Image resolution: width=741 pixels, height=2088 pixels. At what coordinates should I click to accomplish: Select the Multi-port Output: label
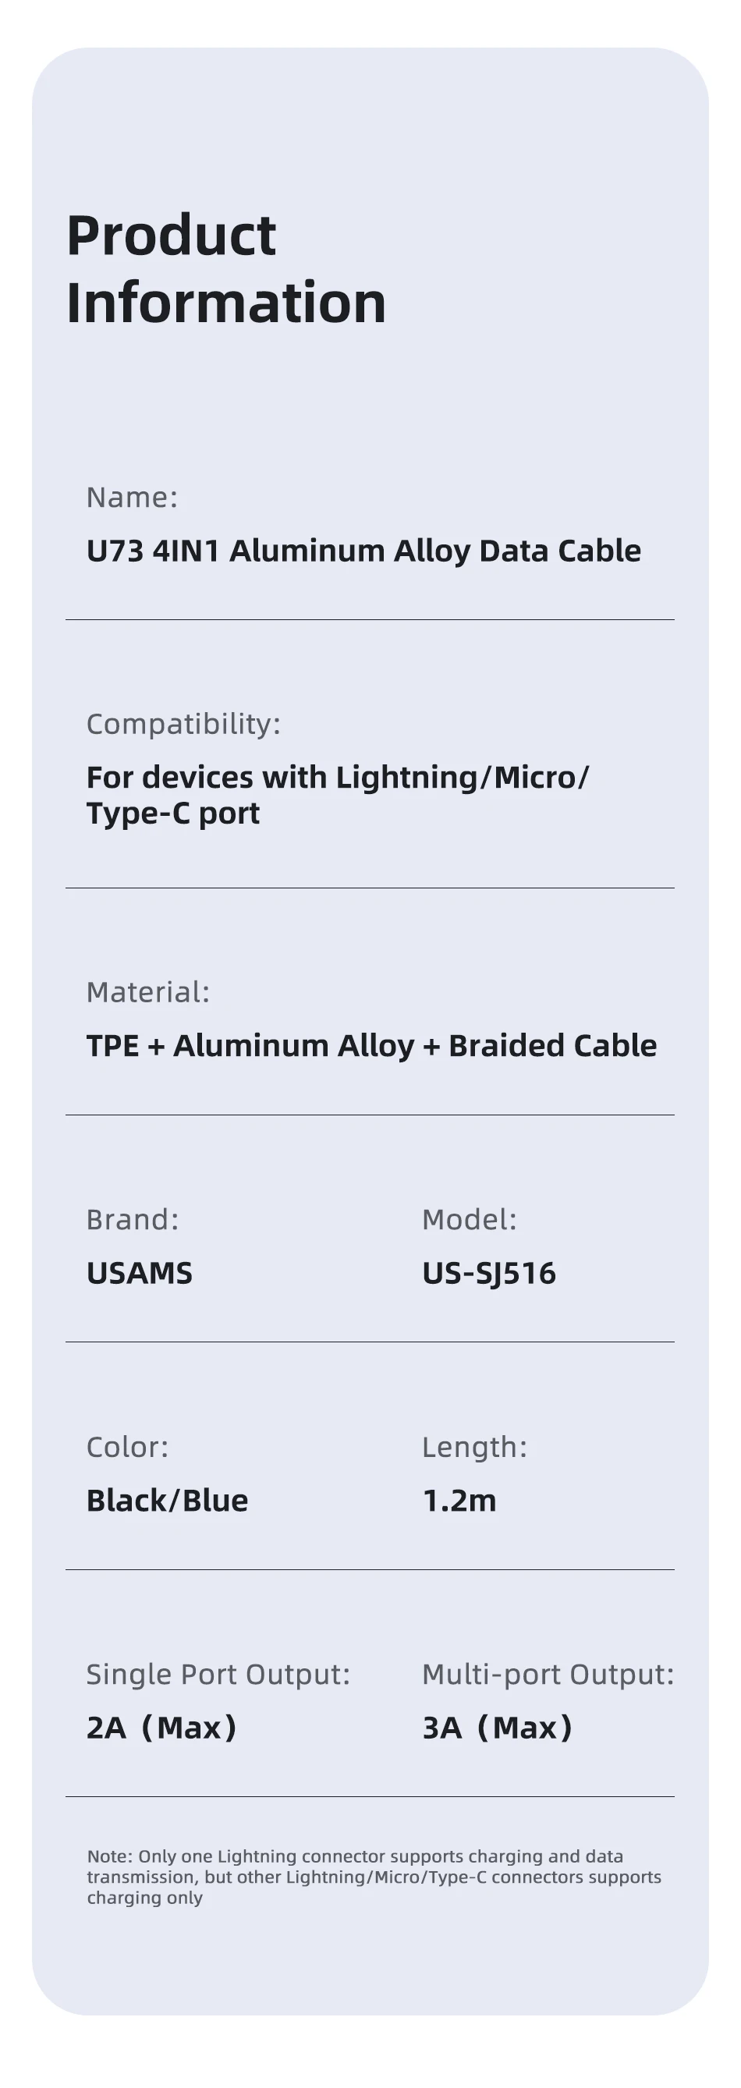(x=548, y=1674)
